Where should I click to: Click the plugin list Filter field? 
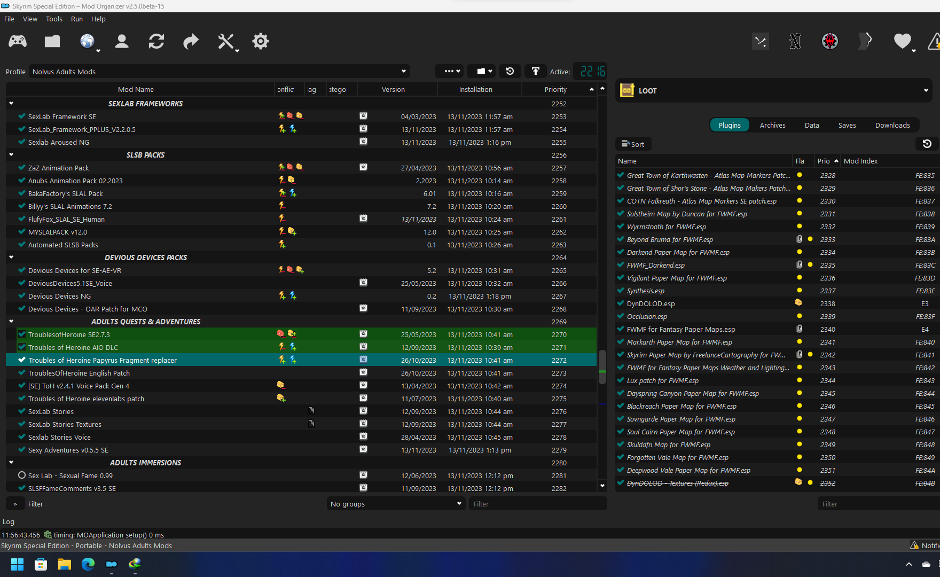pyautogui.click(x=879, y=504)
